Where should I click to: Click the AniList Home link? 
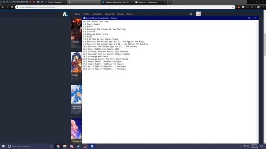coord(78,14)
